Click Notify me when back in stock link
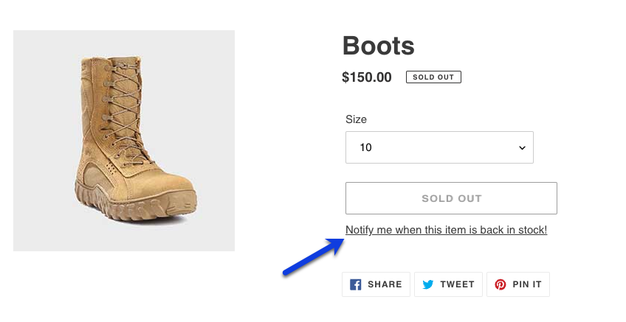 (x=446, y=230)
